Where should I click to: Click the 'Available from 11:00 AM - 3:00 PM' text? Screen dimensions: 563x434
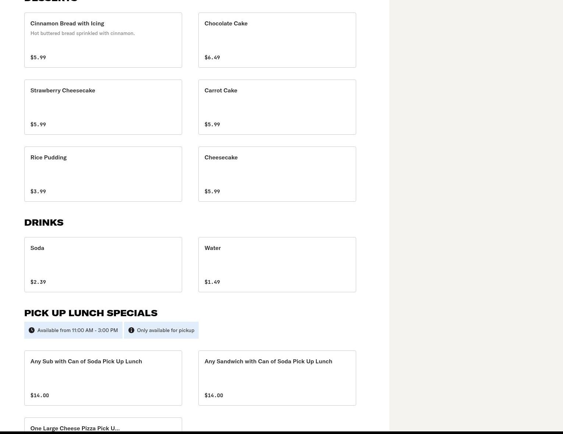(78, 330)
